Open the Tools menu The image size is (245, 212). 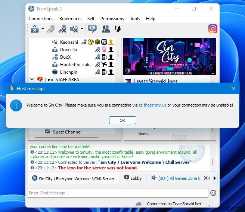tap(135, 19)
